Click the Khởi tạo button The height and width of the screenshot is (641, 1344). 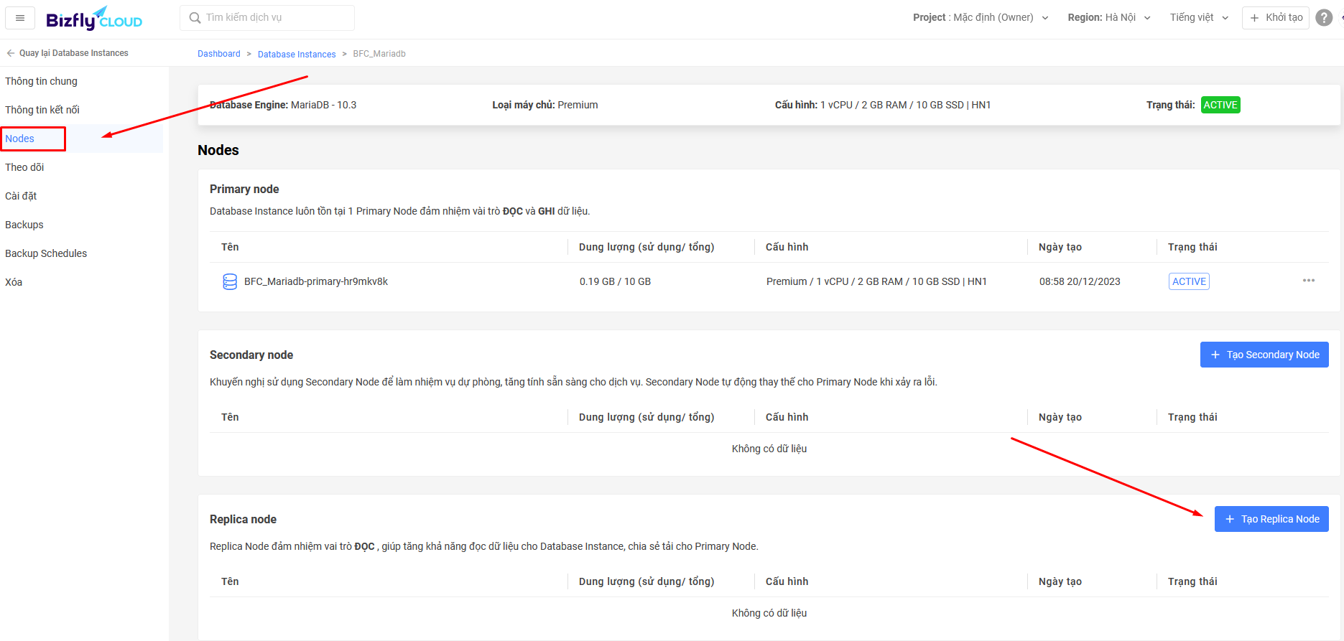coord(1276,18)
